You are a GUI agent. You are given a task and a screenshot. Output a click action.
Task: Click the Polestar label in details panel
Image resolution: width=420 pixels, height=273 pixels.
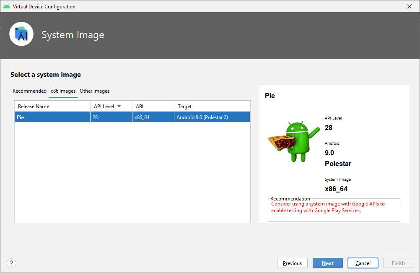338,164
